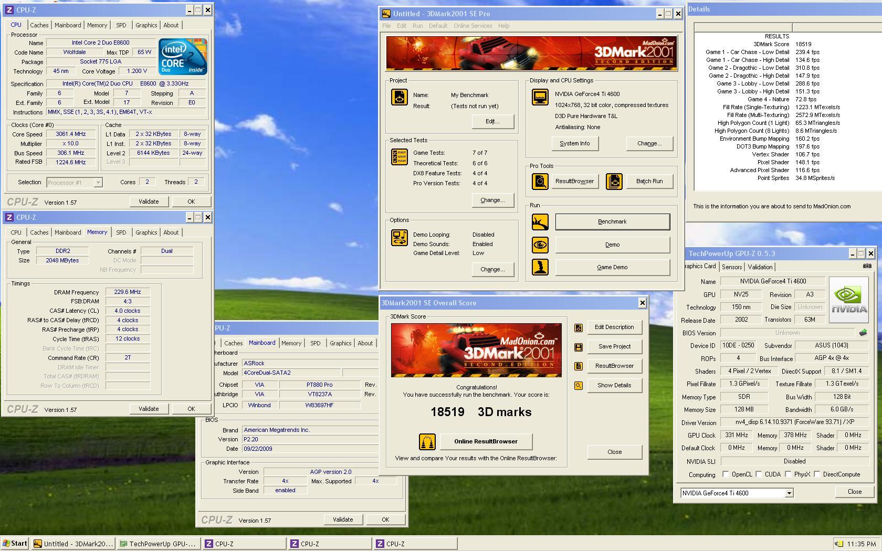Click the Intel Core 2 Duo logo
Screen dimensions: 882x551
(x=183, y=57)
